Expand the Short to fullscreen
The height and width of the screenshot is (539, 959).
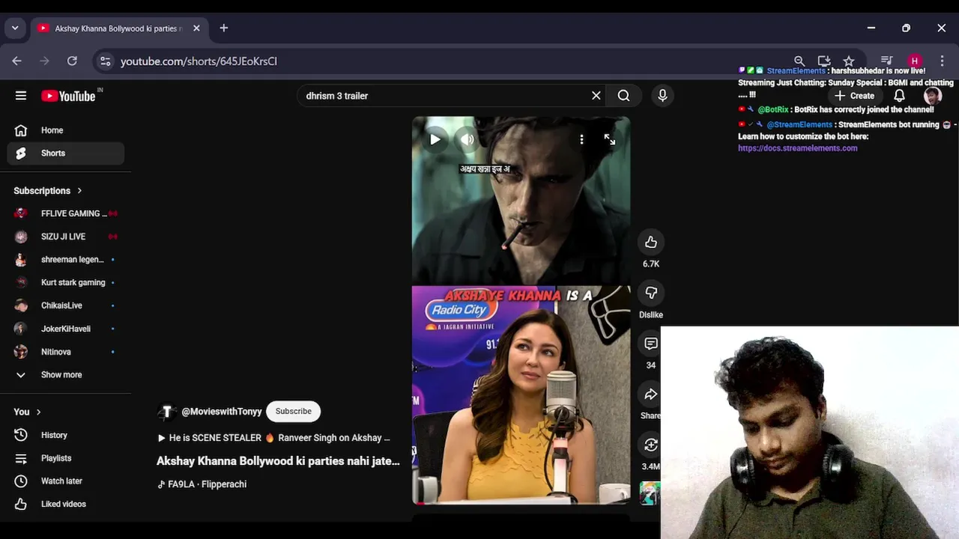609,140
